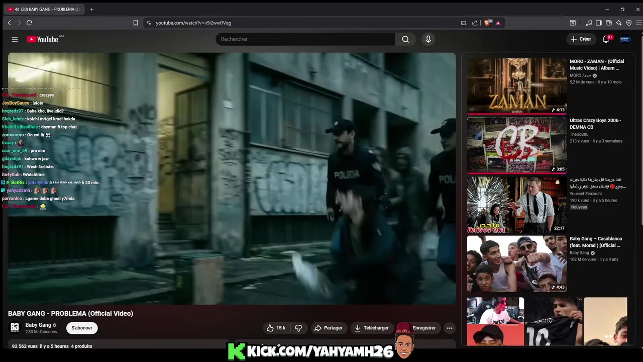Open the media control music note icon
Viewport: 643px width, 362px height.
pos(589,23)
